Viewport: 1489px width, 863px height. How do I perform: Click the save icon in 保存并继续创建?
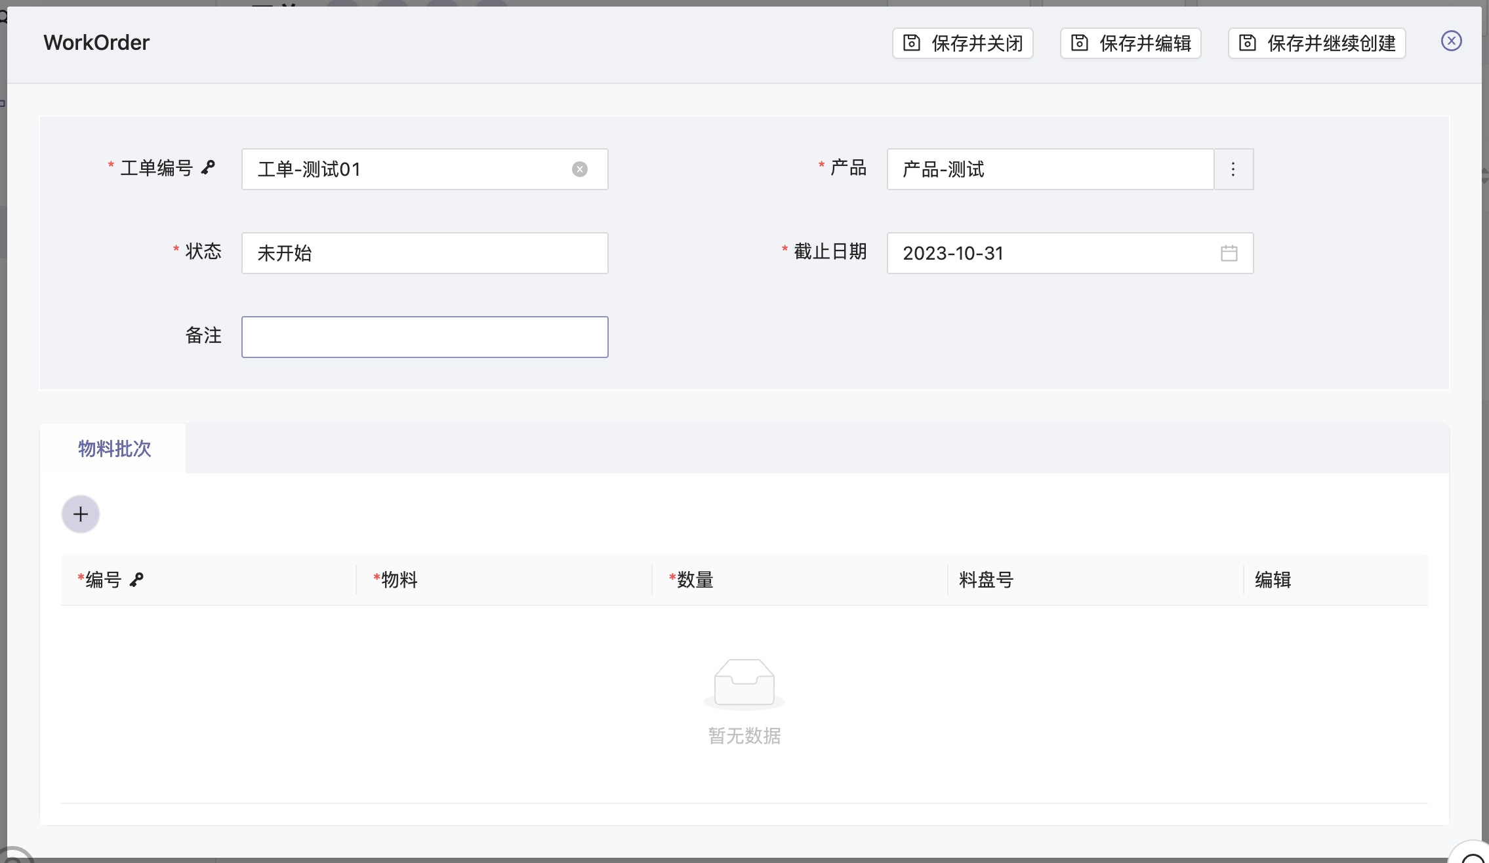[1247, 43]
